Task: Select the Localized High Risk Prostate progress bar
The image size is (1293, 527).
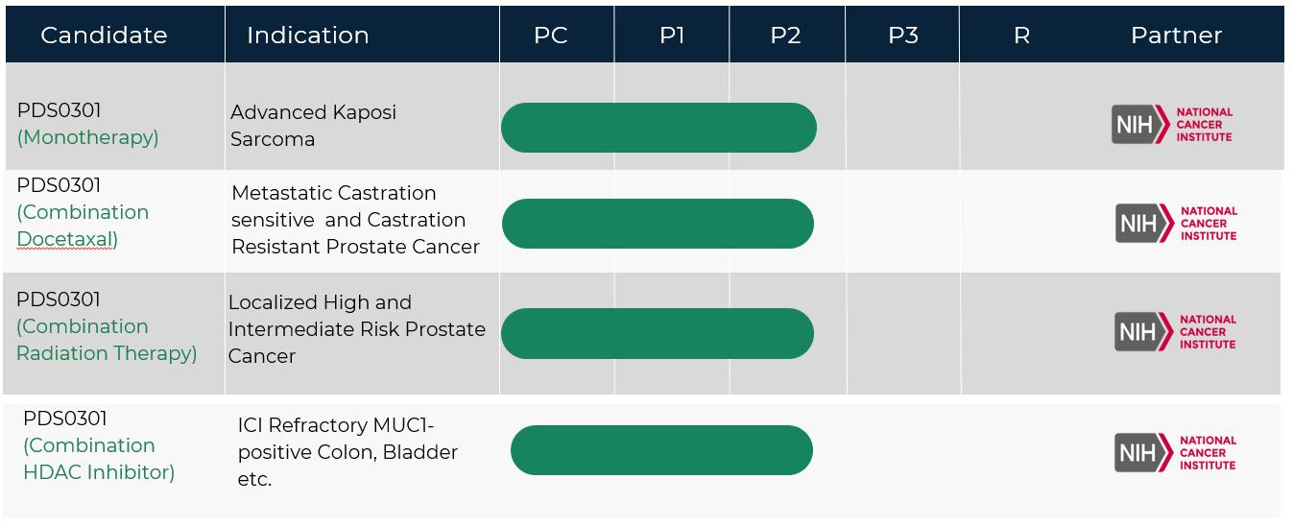Action: pos(658,333)
